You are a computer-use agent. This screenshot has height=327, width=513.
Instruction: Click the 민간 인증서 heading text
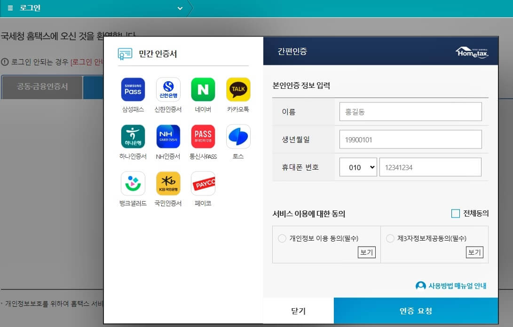tap(158, 54)
